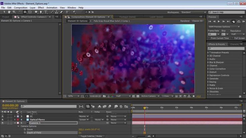Play the preview with the play button
Viewport: 246px width, 138px height.
pyautogui.click(x=219, y=21)
